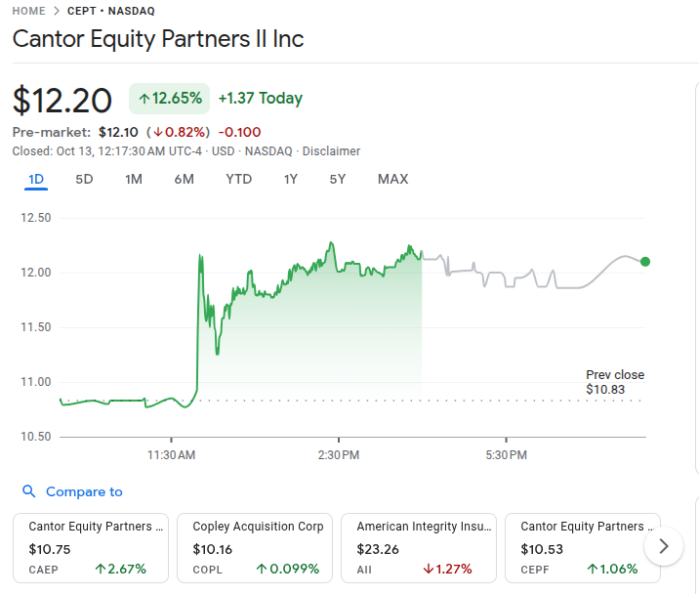Click the Compare to link
The height and width of the screenshot is (594, 699).
(x=84, y=492)
